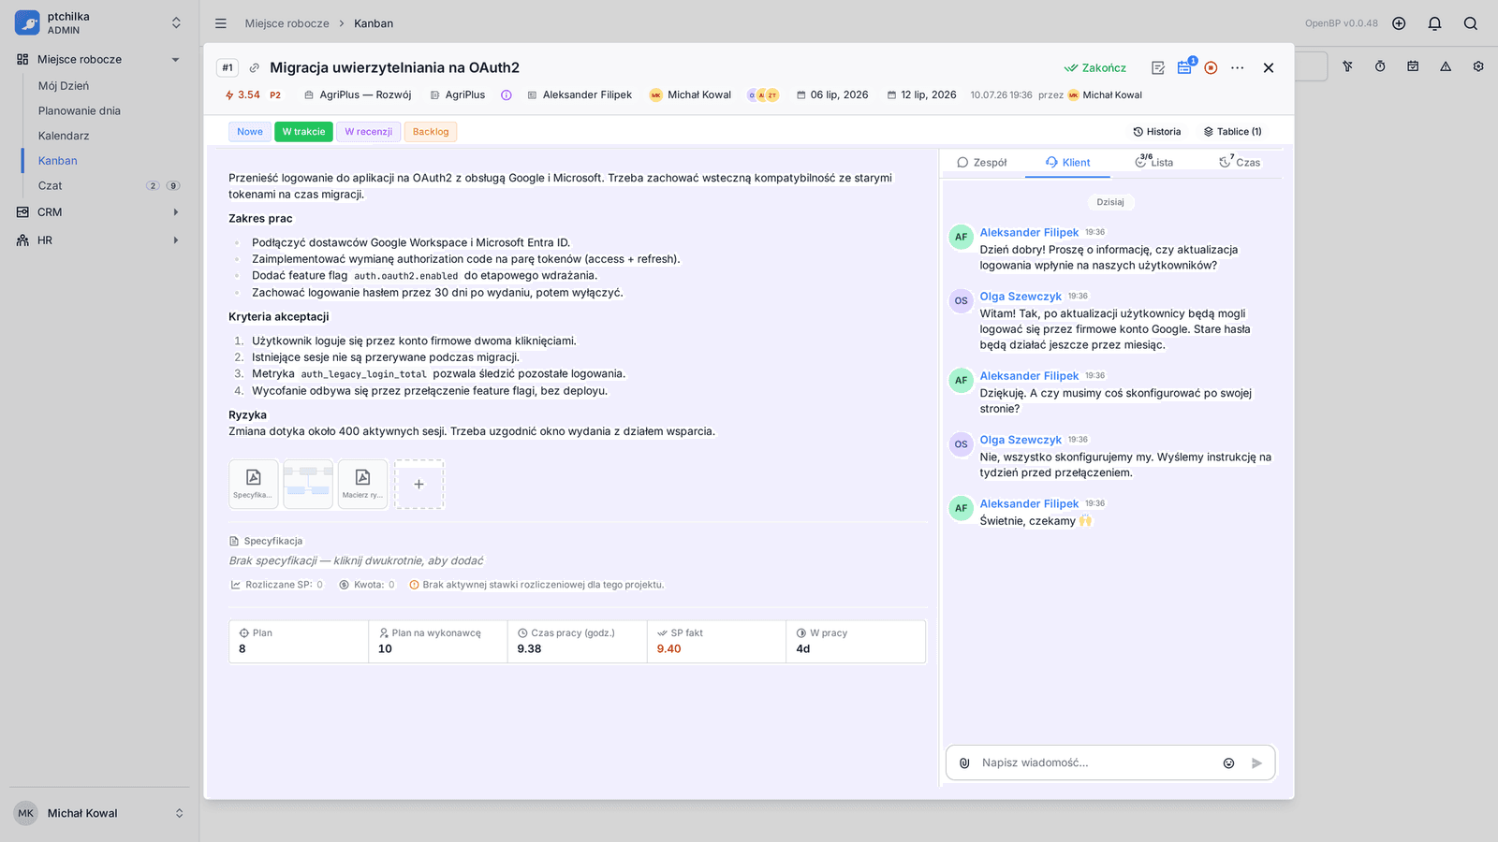Viewport: 1498px width, 842px height.
Task: Close the task detail dialog
Action: click(x=1269, y=67)
